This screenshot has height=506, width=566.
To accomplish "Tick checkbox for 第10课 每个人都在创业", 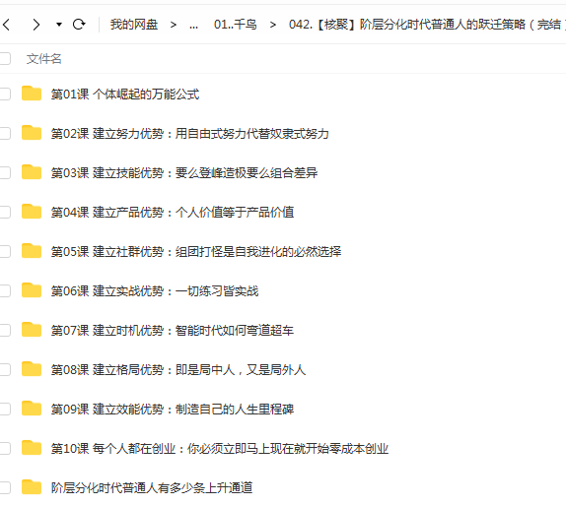I will pyautogui.click(x=5, y=448).
